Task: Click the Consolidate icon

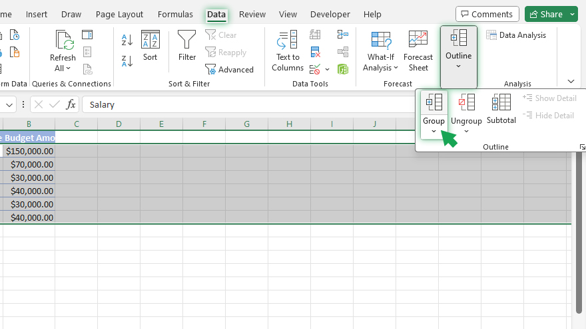Action: point(343,35)
